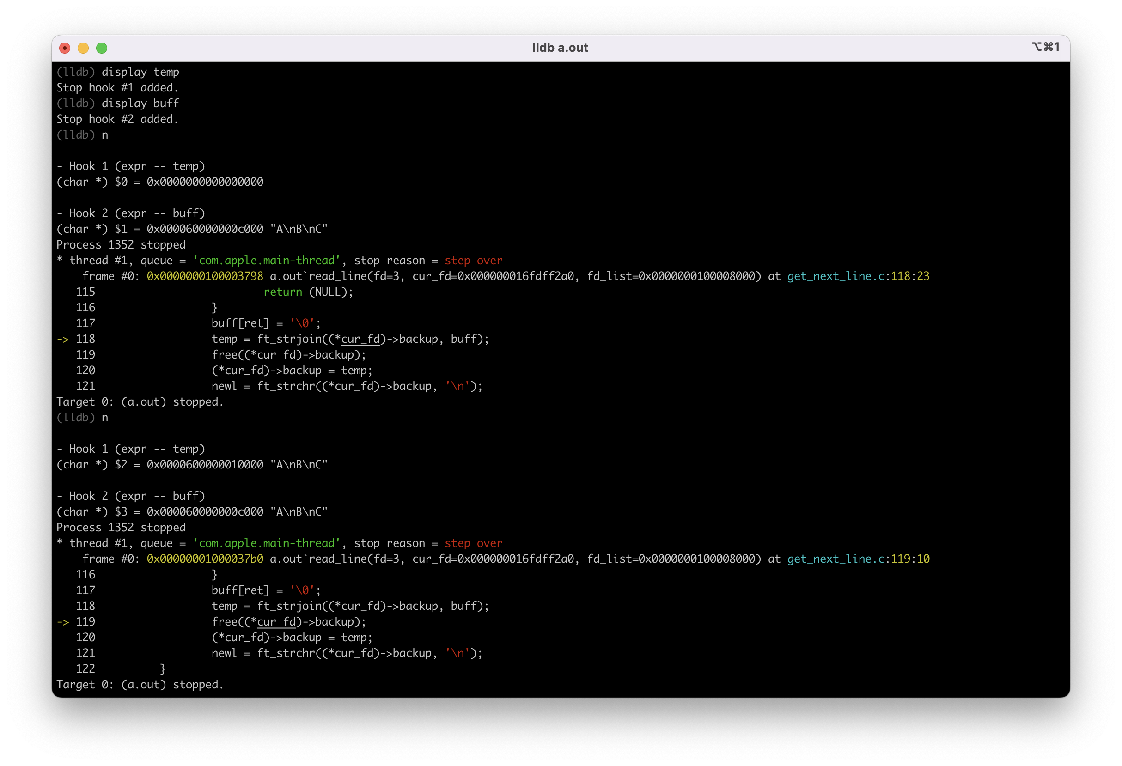Click the yellow arrow at line 119

pyautogui.click(x=63, y=622)
